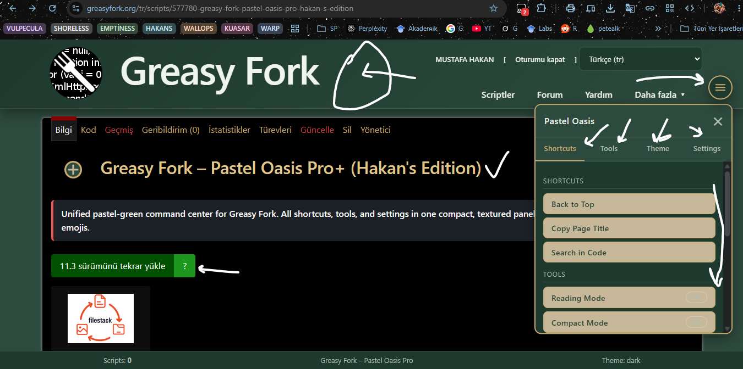The image size is (743, 369).
Task: Open the Güncelle tab
Action: click(x=317, y=130)
